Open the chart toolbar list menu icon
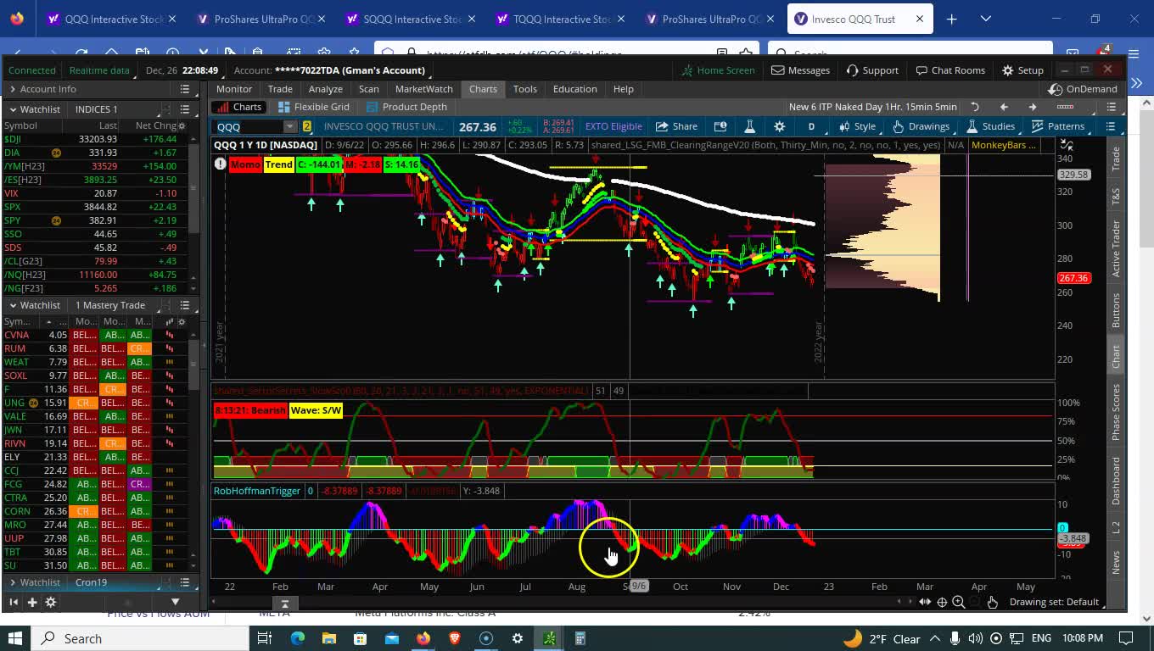 pyautogui.click(x=1112, y=126)
